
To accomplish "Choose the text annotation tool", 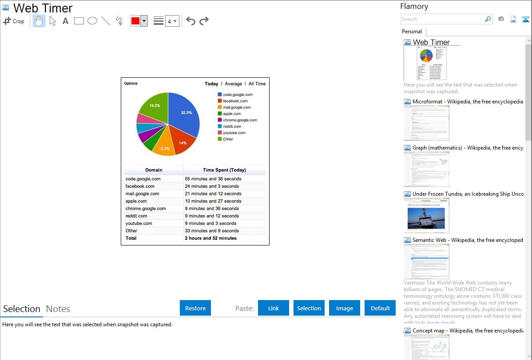I will (65, 21).
